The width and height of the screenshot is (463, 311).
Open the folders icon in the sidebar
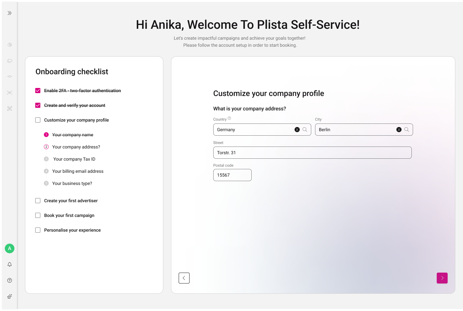(10, 60)
